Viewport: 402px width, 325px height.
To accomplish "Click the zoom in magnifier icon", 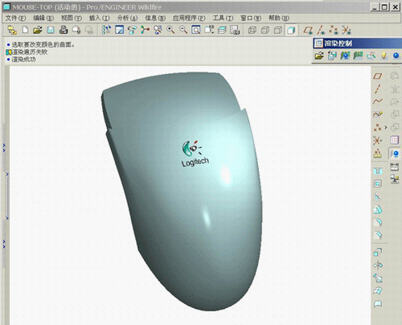I will click(x=170, y=30).
